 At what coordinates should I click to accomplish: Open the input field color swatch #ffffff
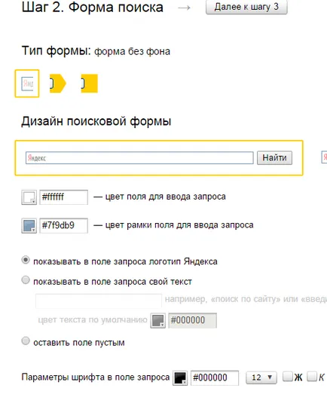point(29,197)
